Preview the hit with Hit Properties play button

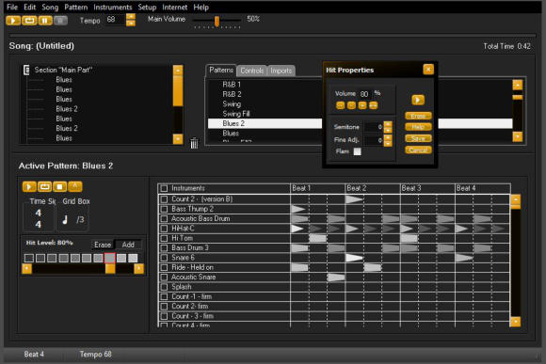click(418, 100)
